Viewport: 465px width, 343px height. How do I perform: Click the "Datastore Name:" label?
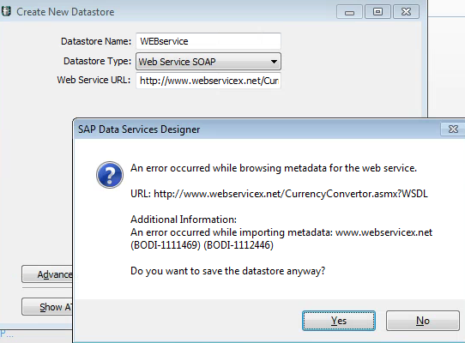(x=96, y=41)
